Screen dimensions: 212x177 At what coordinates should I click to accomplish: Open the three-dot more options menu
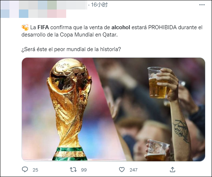202,5
